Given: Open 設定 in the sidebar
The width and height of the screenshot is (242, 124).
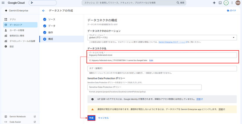Looking at the screenshot, I should pyautogui.click(x=20, y=46).
